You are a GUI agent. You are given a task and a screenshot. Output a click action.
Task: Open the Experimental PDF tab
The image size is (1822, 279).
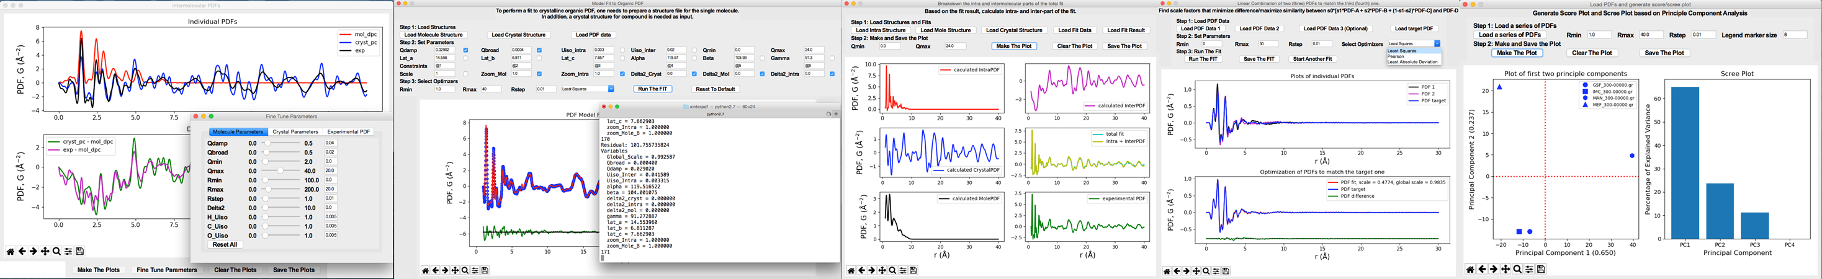click(x=348, y=132)
